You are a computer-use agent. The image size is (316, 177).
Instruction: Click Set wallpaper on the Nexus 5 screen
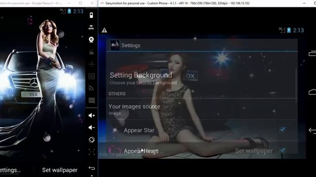pos(60,170)
